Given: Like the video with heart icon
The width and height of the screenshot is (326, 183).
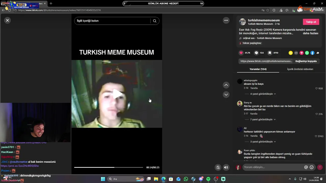Looking at the screenshot, I should [x=241, y=53].
